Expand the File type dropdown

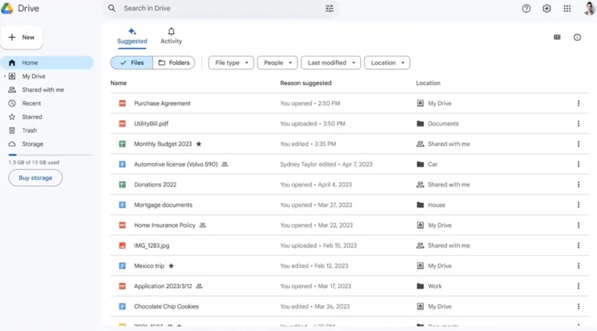231,63
